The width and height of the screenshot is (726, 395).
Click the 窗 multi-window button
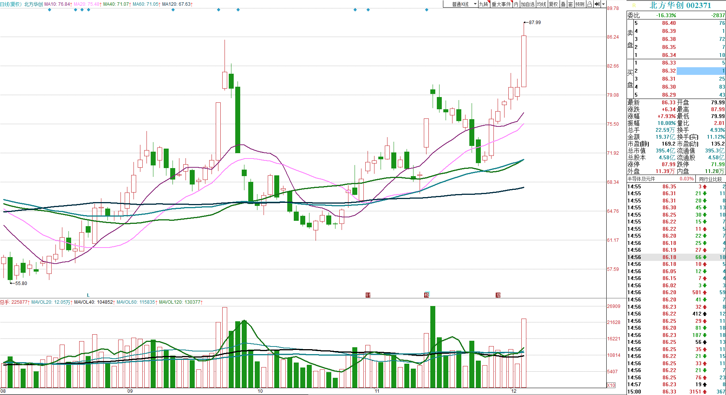[x=570, y=4]
